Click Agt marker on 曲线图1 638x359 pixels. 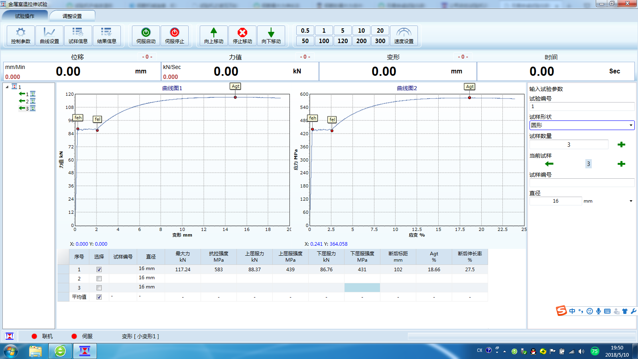coord(236,86)
